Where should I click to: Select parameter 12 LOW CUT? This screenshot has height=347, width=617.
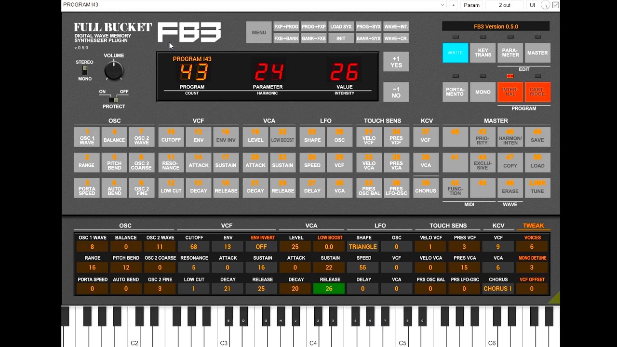(x=171, y=188)
